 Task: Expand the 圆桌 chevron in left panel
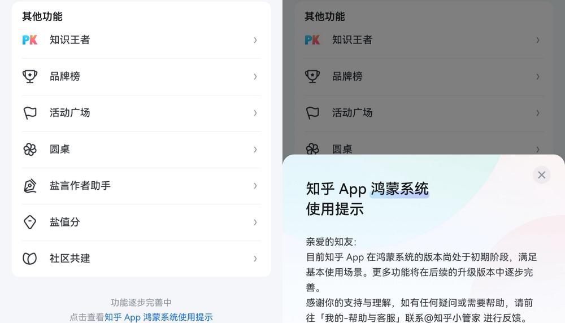(x=255, y=149)
